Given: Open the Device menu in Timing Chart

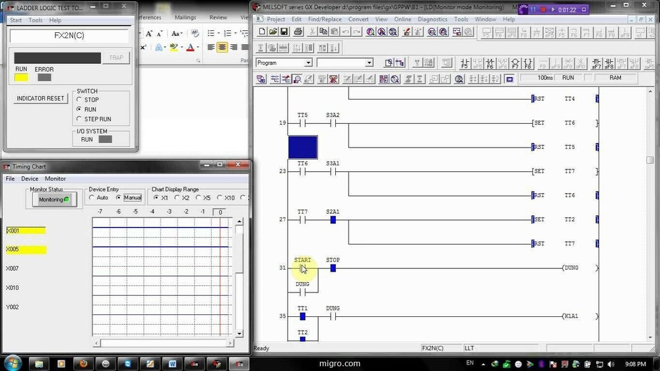Looking at the screenshot, I should coord(30,179).
